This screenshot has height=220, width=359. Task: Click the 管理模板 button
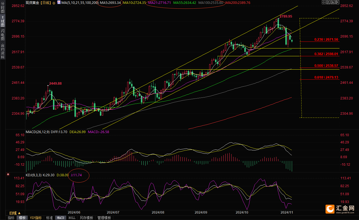[x=104, y=218]
